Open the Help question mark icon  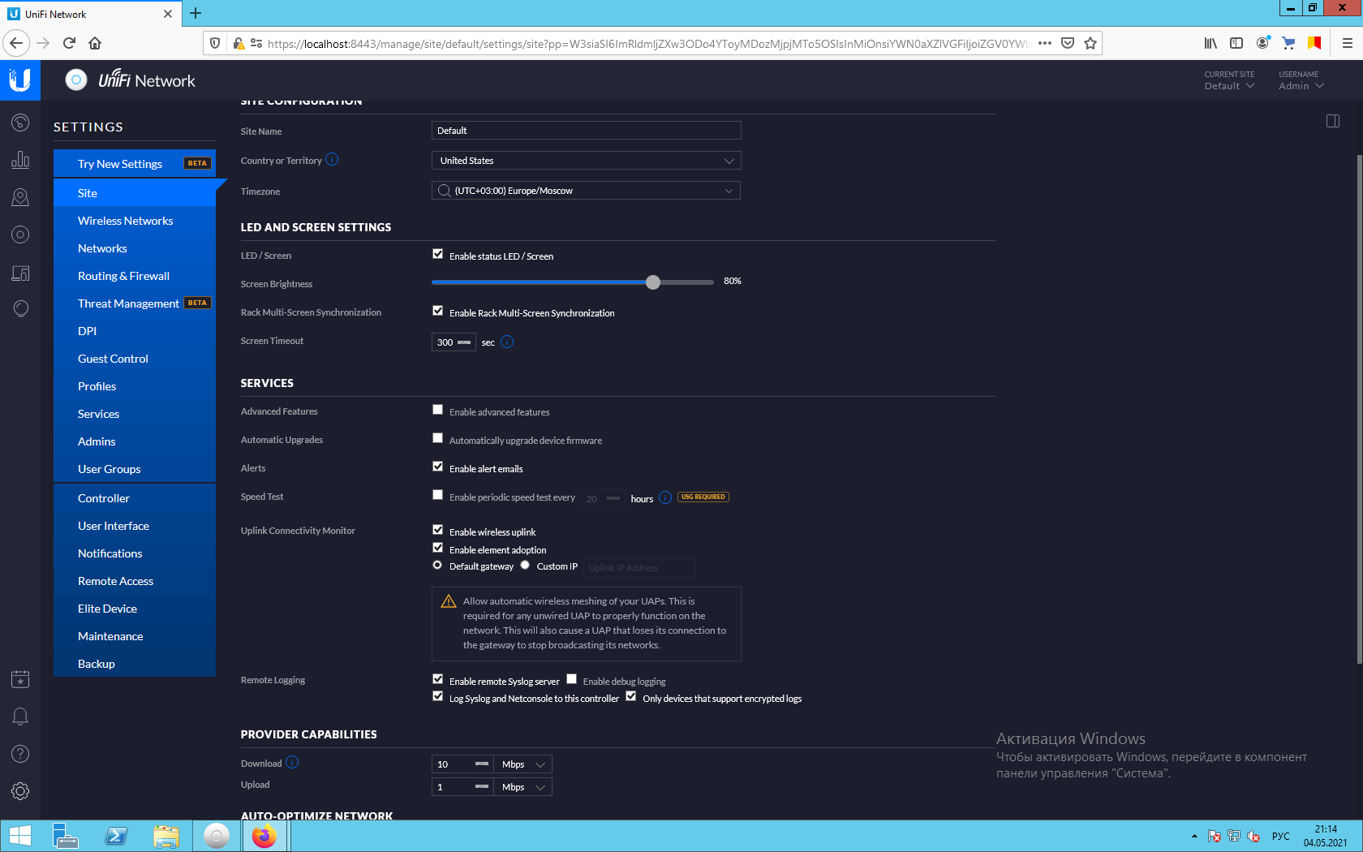[x=20, y=754]
